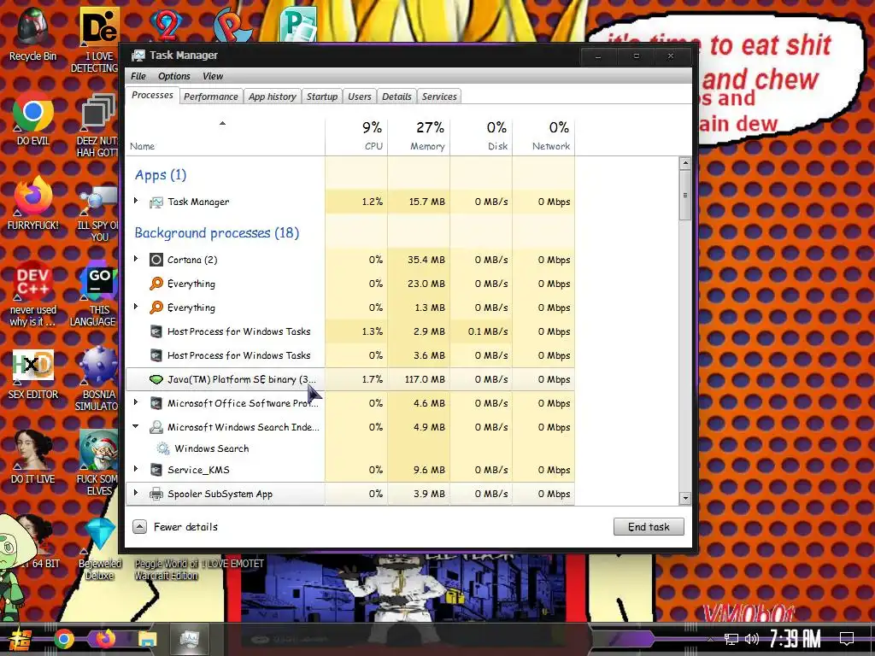This screenshot has width=875, height=656.
Task: Click the scrollbar up arrow
Action: click(685, 163)
